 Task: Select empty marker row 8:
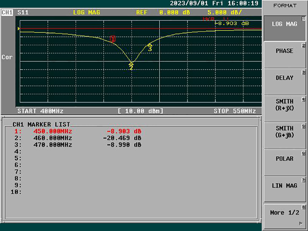[x=18, y=178]
